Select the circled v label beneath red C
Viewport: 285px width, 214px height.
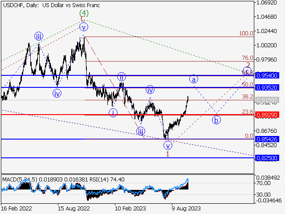point(84,28)
